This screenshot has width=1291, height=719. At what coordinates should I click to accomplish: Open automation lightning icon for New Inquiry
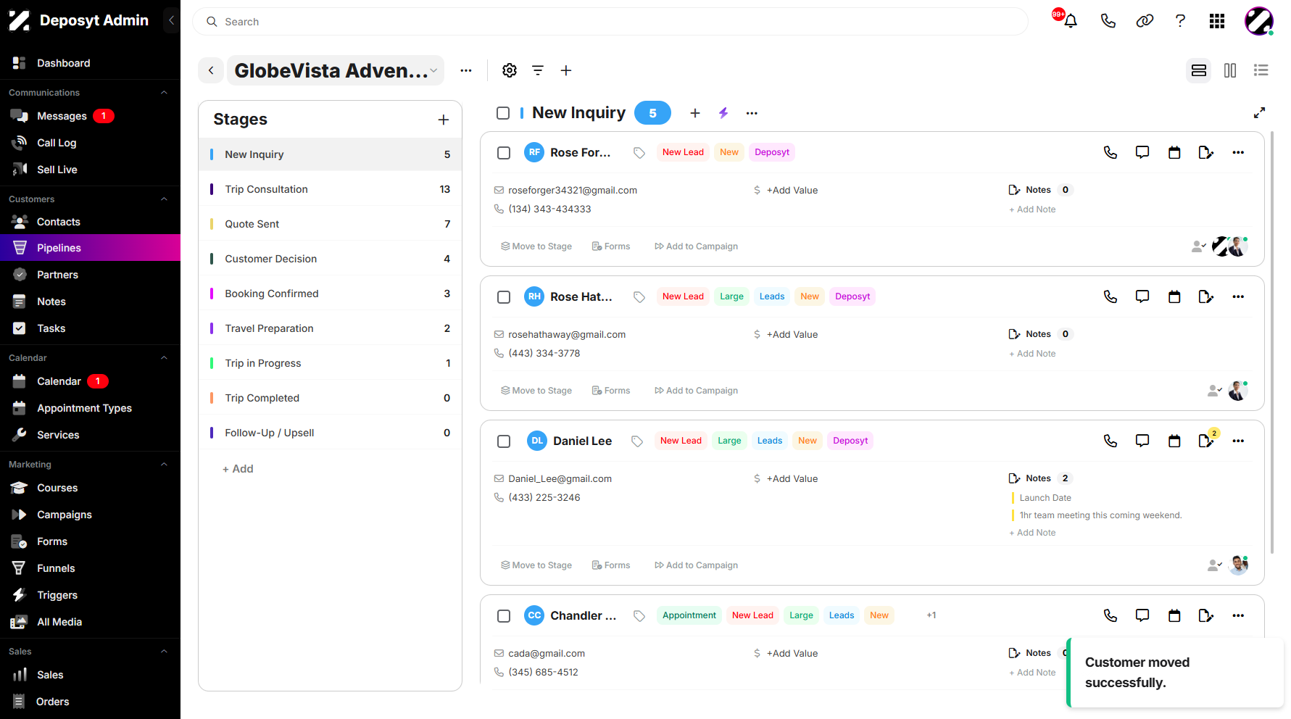pyautogui.click(x=723, y=113)
